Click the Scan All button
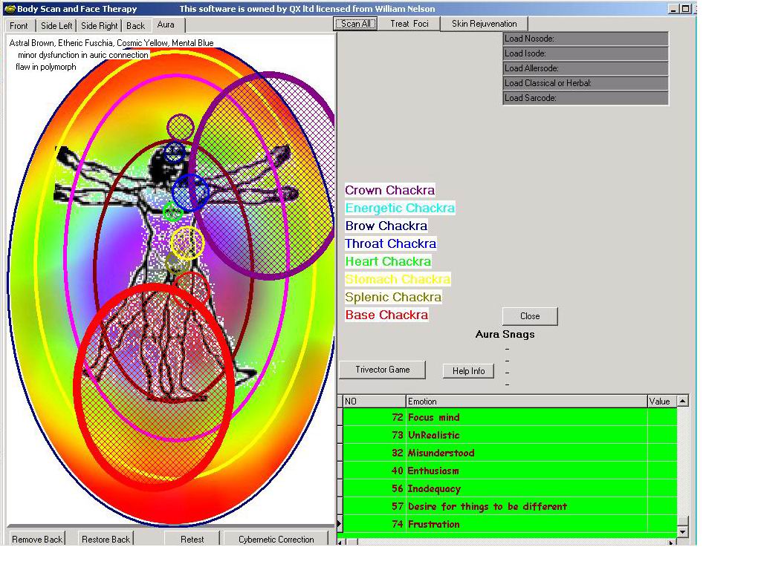This screenshot has height=570, width=761. point(356,23)
